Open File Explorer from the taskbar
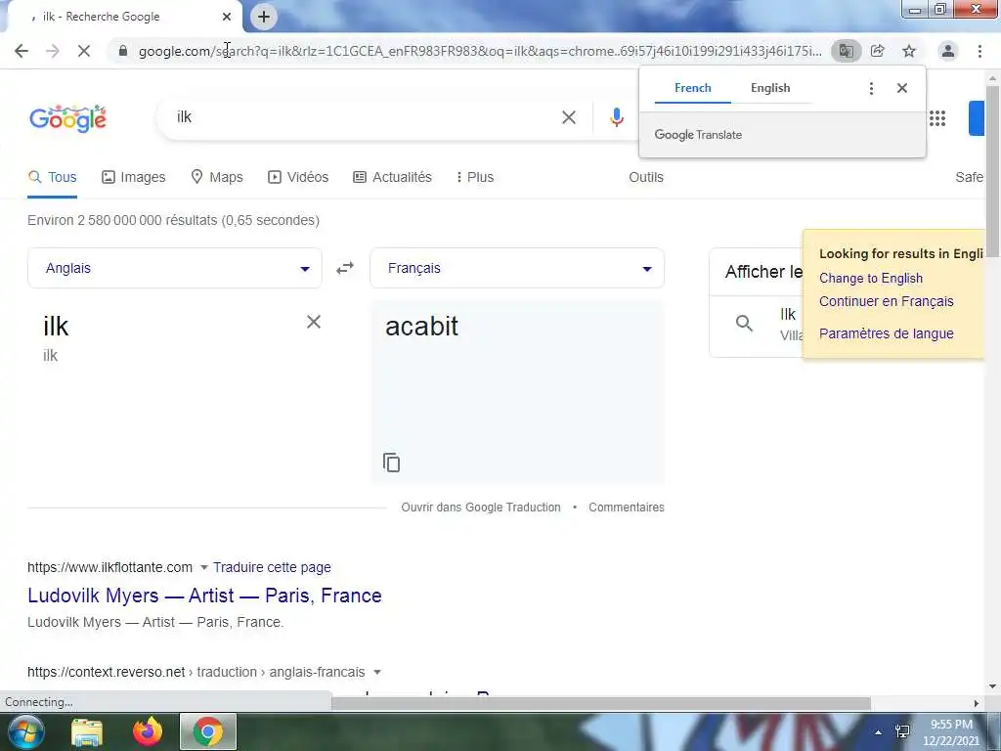 click(x=87, y=731)
